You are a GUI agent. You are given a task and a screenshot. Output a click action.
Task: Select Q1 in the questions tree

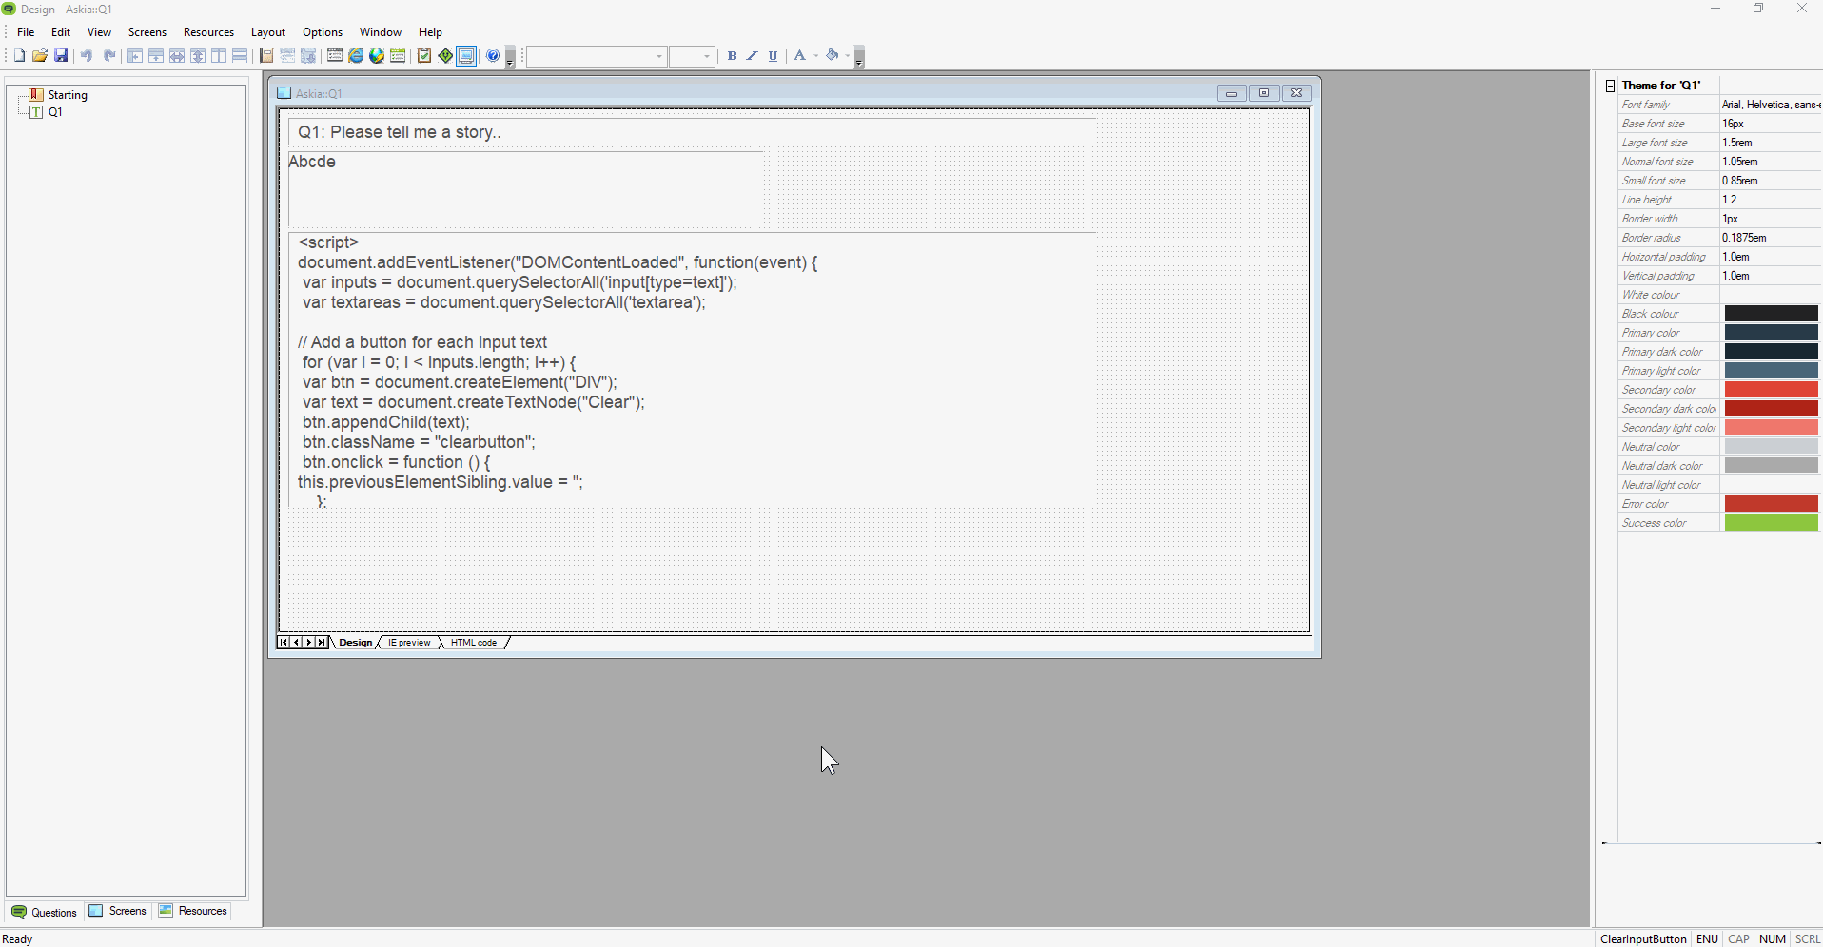coord(55,112)
